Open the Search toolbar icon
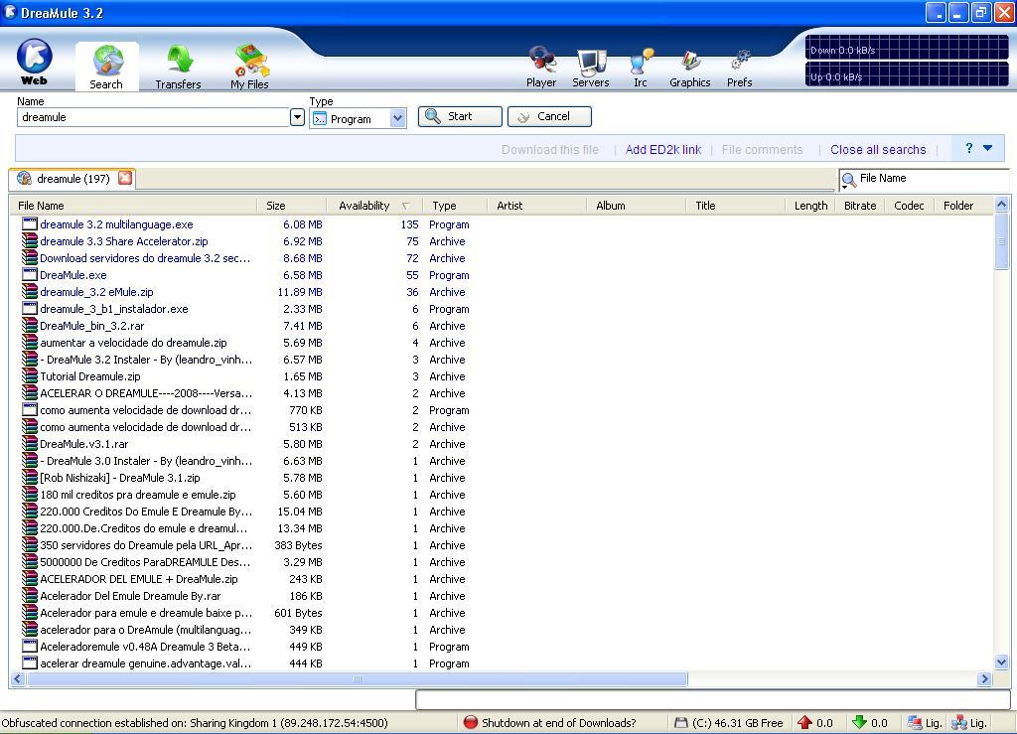The image size is (1017, 734). tap(107, 67)
